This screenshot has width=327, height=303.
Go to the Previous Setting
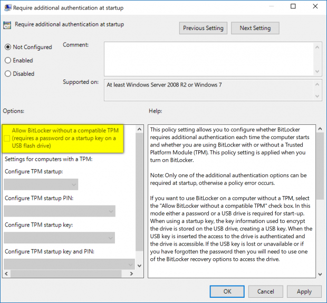pyautogui.click(x=204, y=28)
